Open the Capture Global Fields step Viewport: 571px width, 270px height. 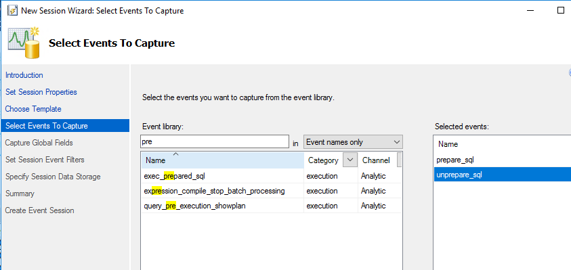39,143
